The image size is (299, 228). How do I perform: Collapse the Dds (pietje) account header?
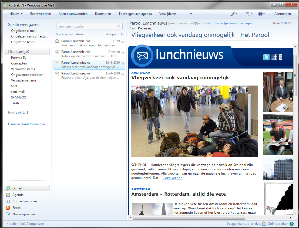27,52
